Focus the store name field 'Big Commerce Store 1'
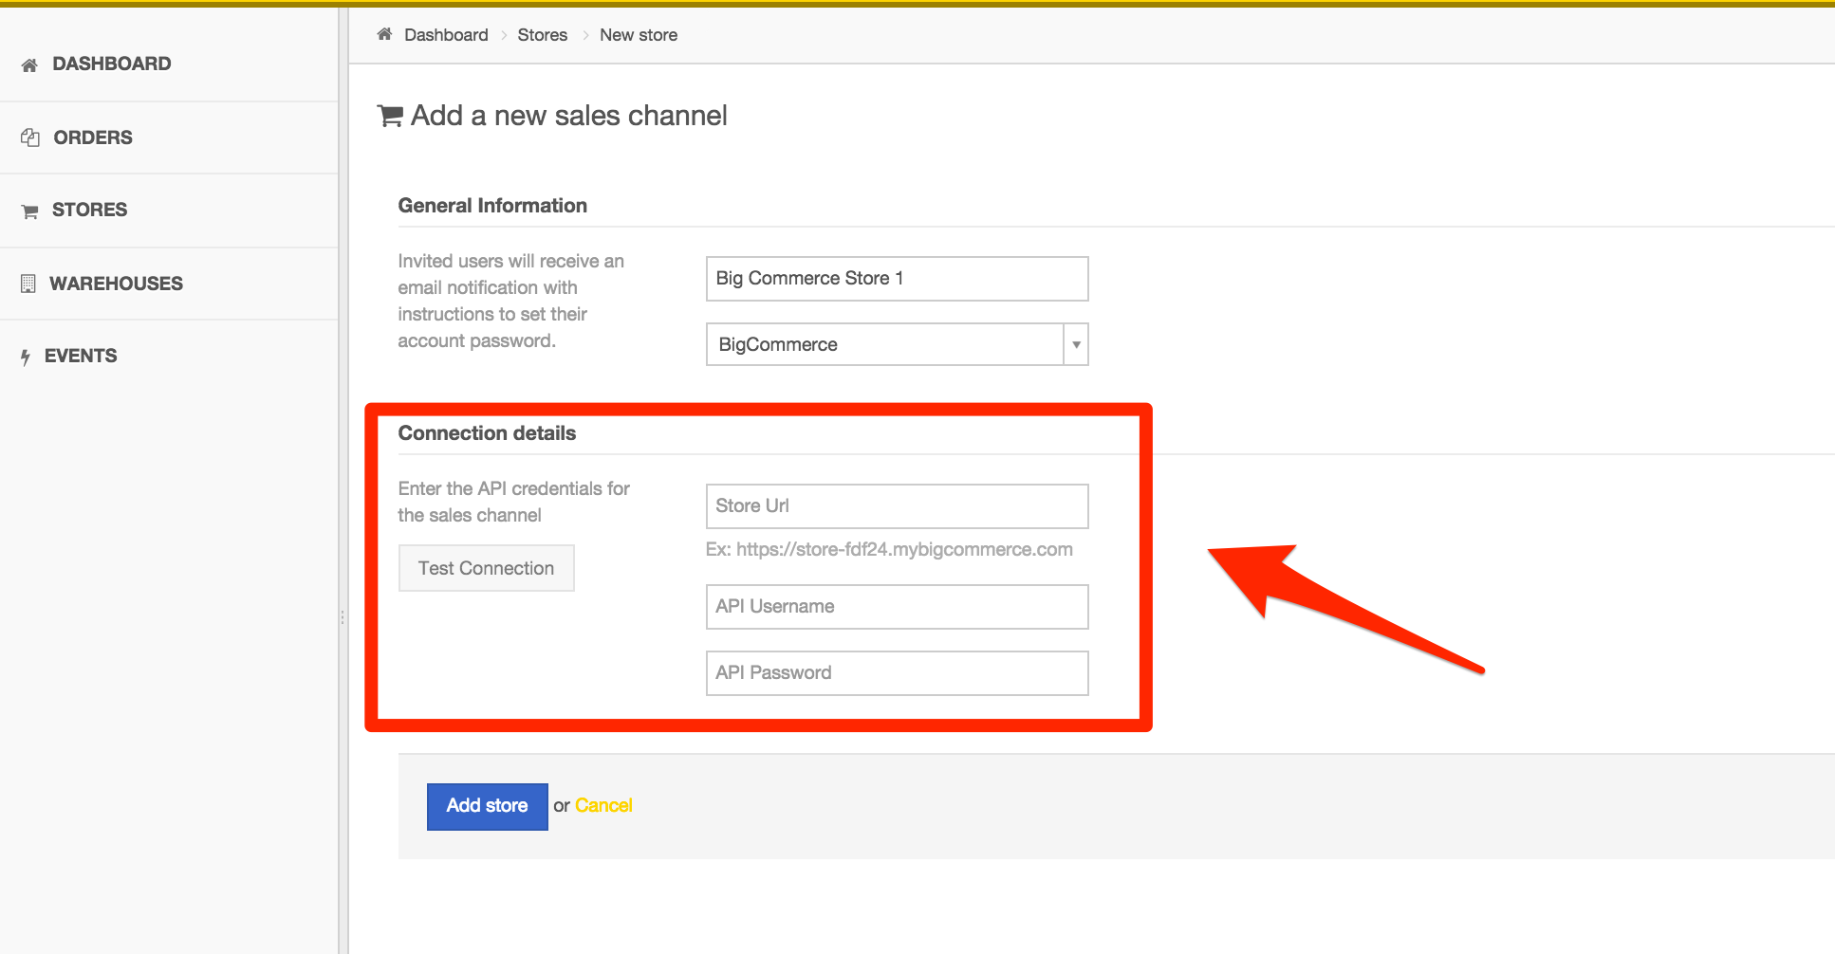The width and height of the screenshot is (1835, 954). click(x=897, y=279)
